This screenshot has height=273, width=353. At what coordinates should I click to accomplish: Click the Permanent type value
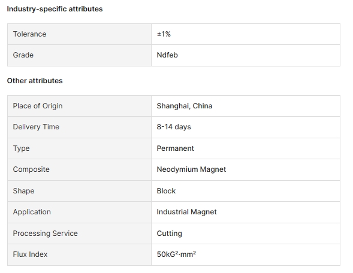pyautogui.click(x=176, y=148)
